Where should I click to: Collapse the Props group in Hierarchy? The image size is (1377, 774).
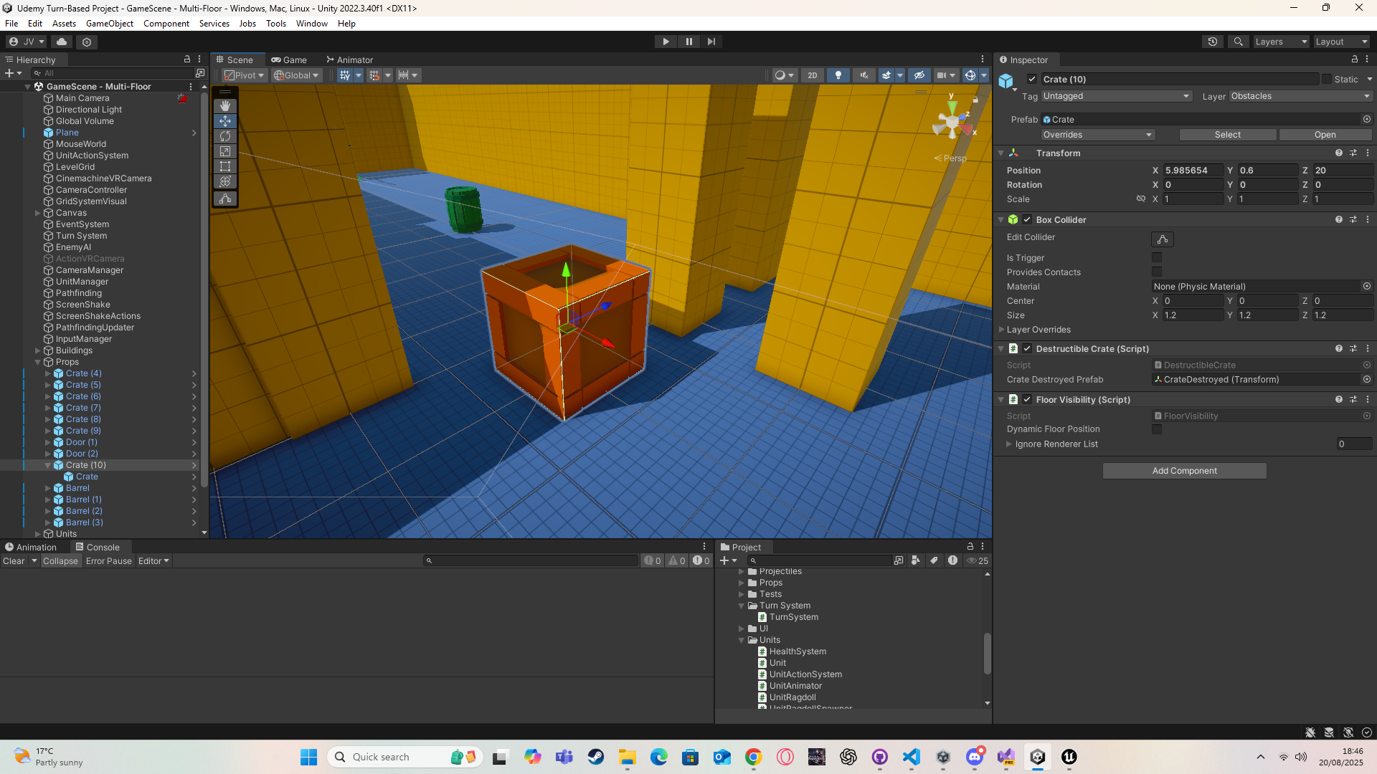(38, 362)
